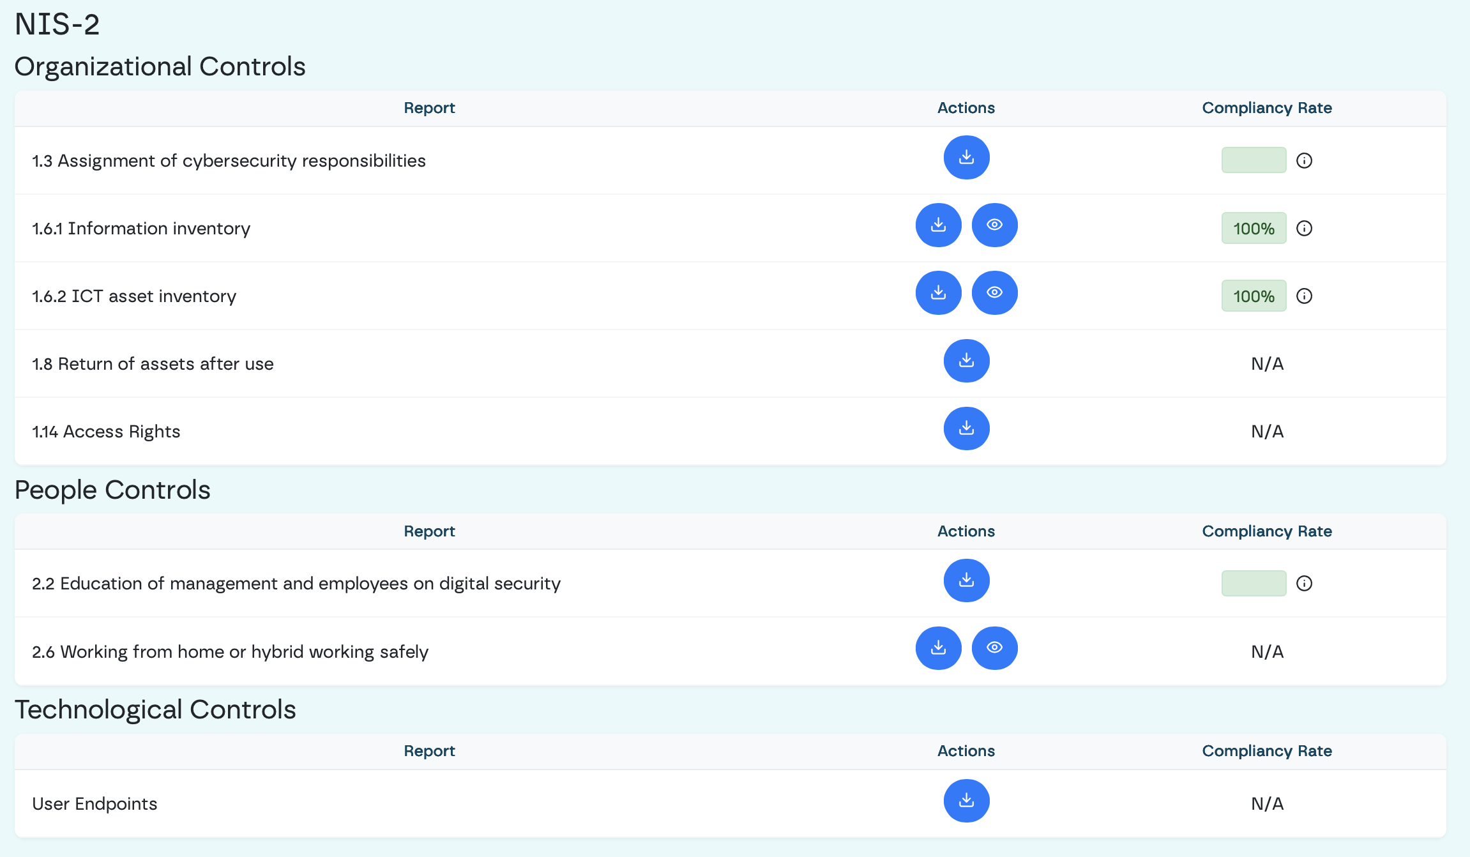
Task: View the 1.6.1 Information inventory report
Action: pos(994,225)
